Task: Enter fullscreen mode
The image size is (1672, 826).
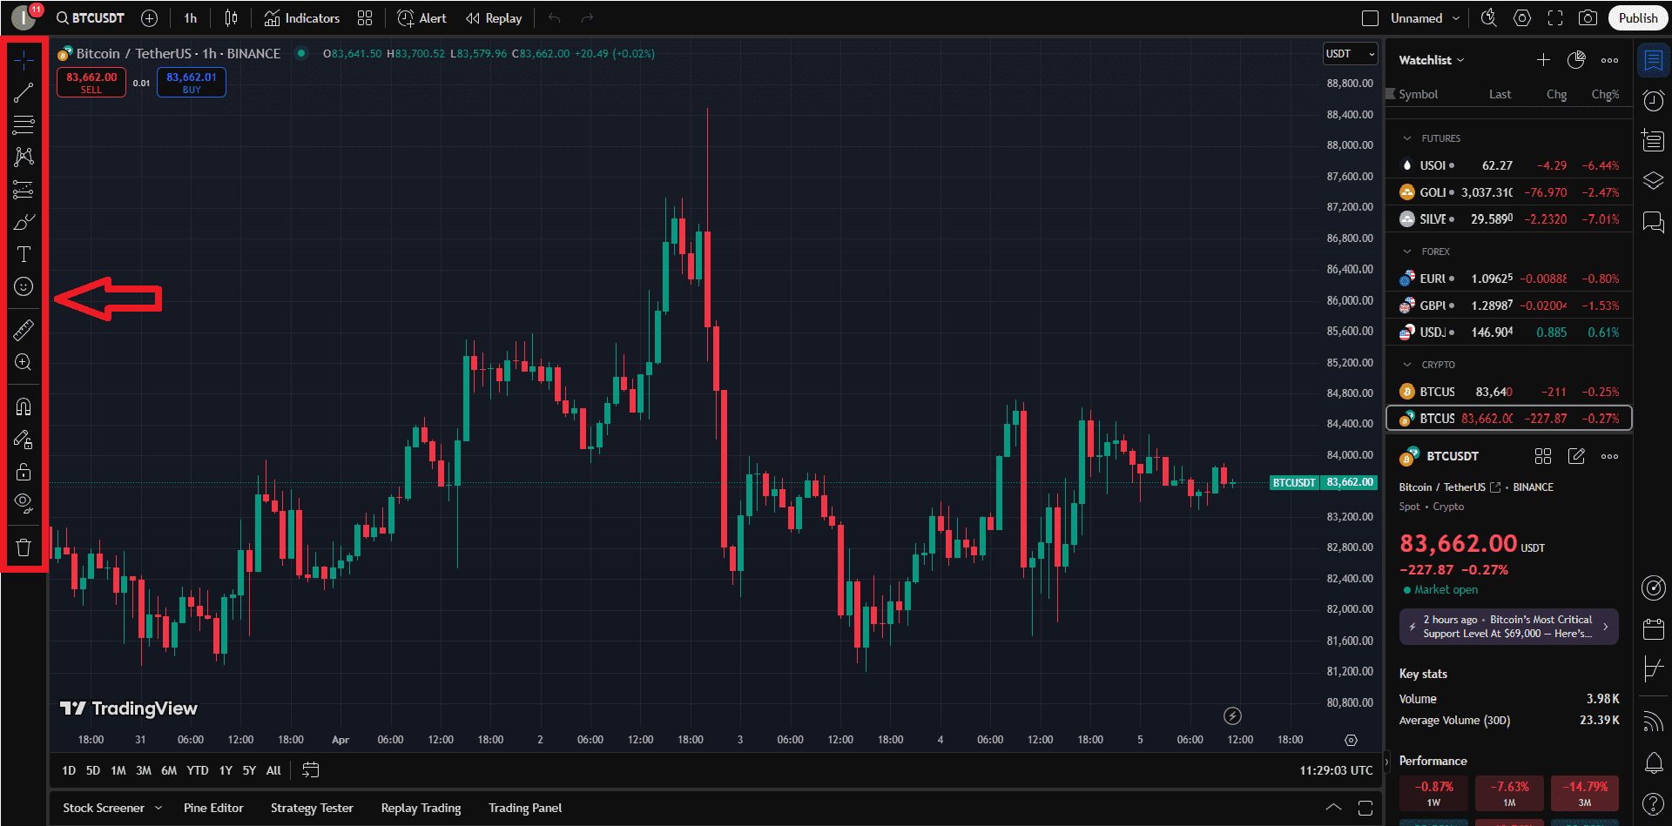Action: coord(1555,18)
